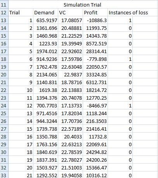Select the 'Profit' header cell
Image resolution: width=158 pixels, height=178 pixels.
click(x=95, y=12)
